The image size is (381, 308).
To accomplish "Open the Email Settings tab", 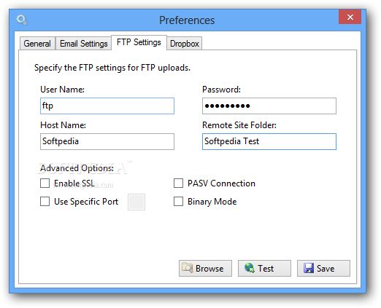I will (83, 44).
